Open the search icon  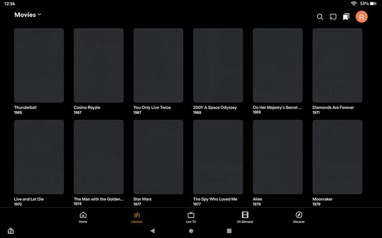[x=320, y=17]
